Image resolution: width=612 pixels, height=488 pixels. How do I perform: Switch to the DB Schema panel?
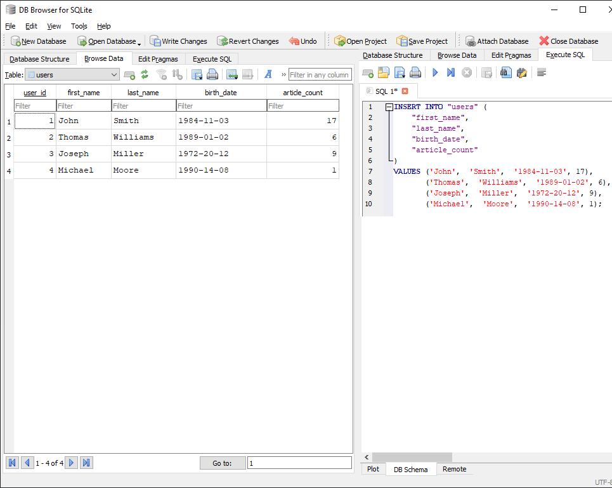point(410,469)
